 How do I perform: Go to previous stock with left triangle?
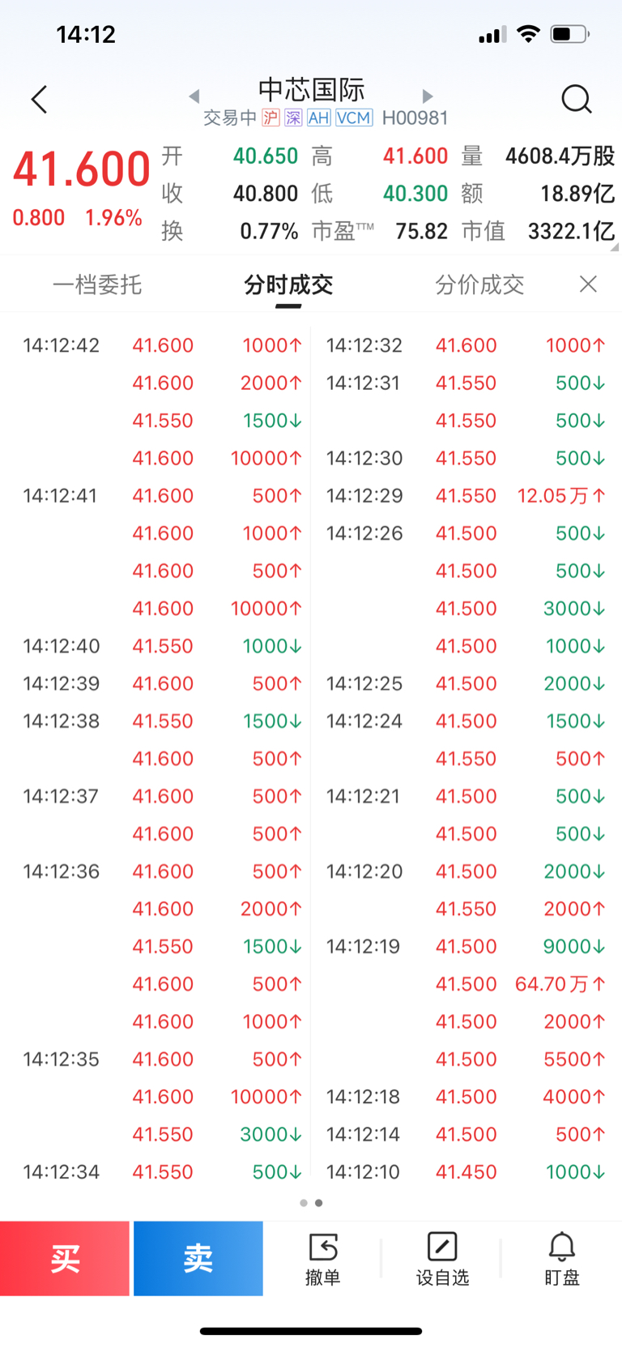click(x=194, y=96)
